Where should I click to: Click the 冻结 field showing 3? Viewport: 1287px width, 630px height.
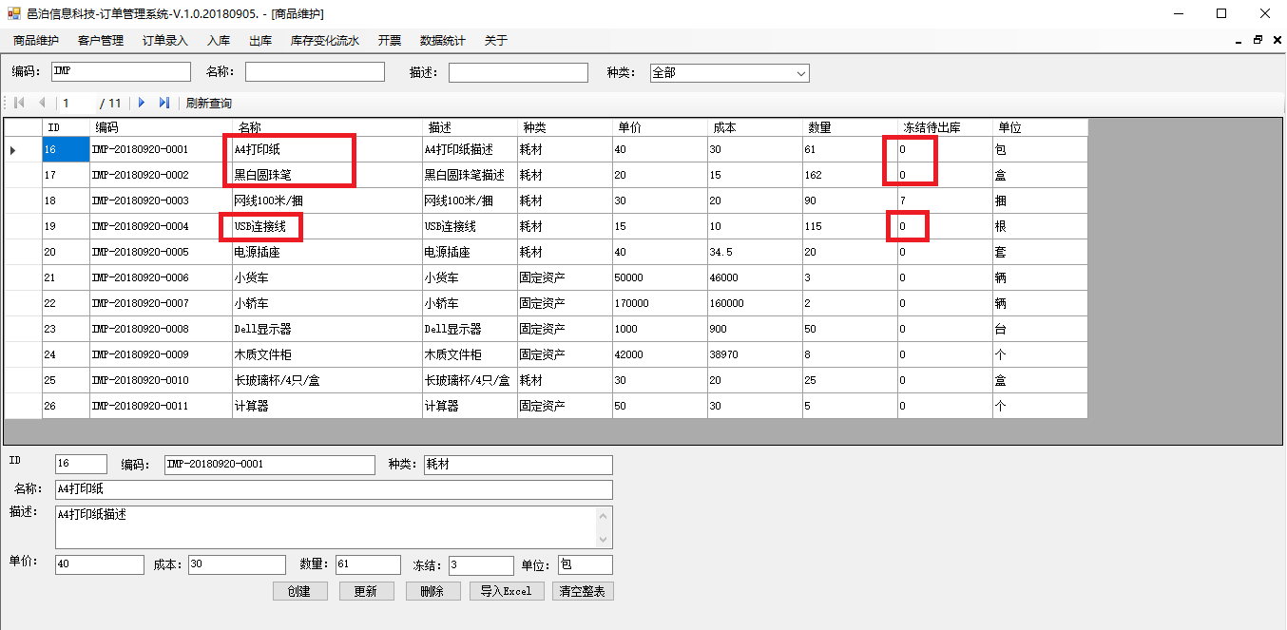click(481, 565)
